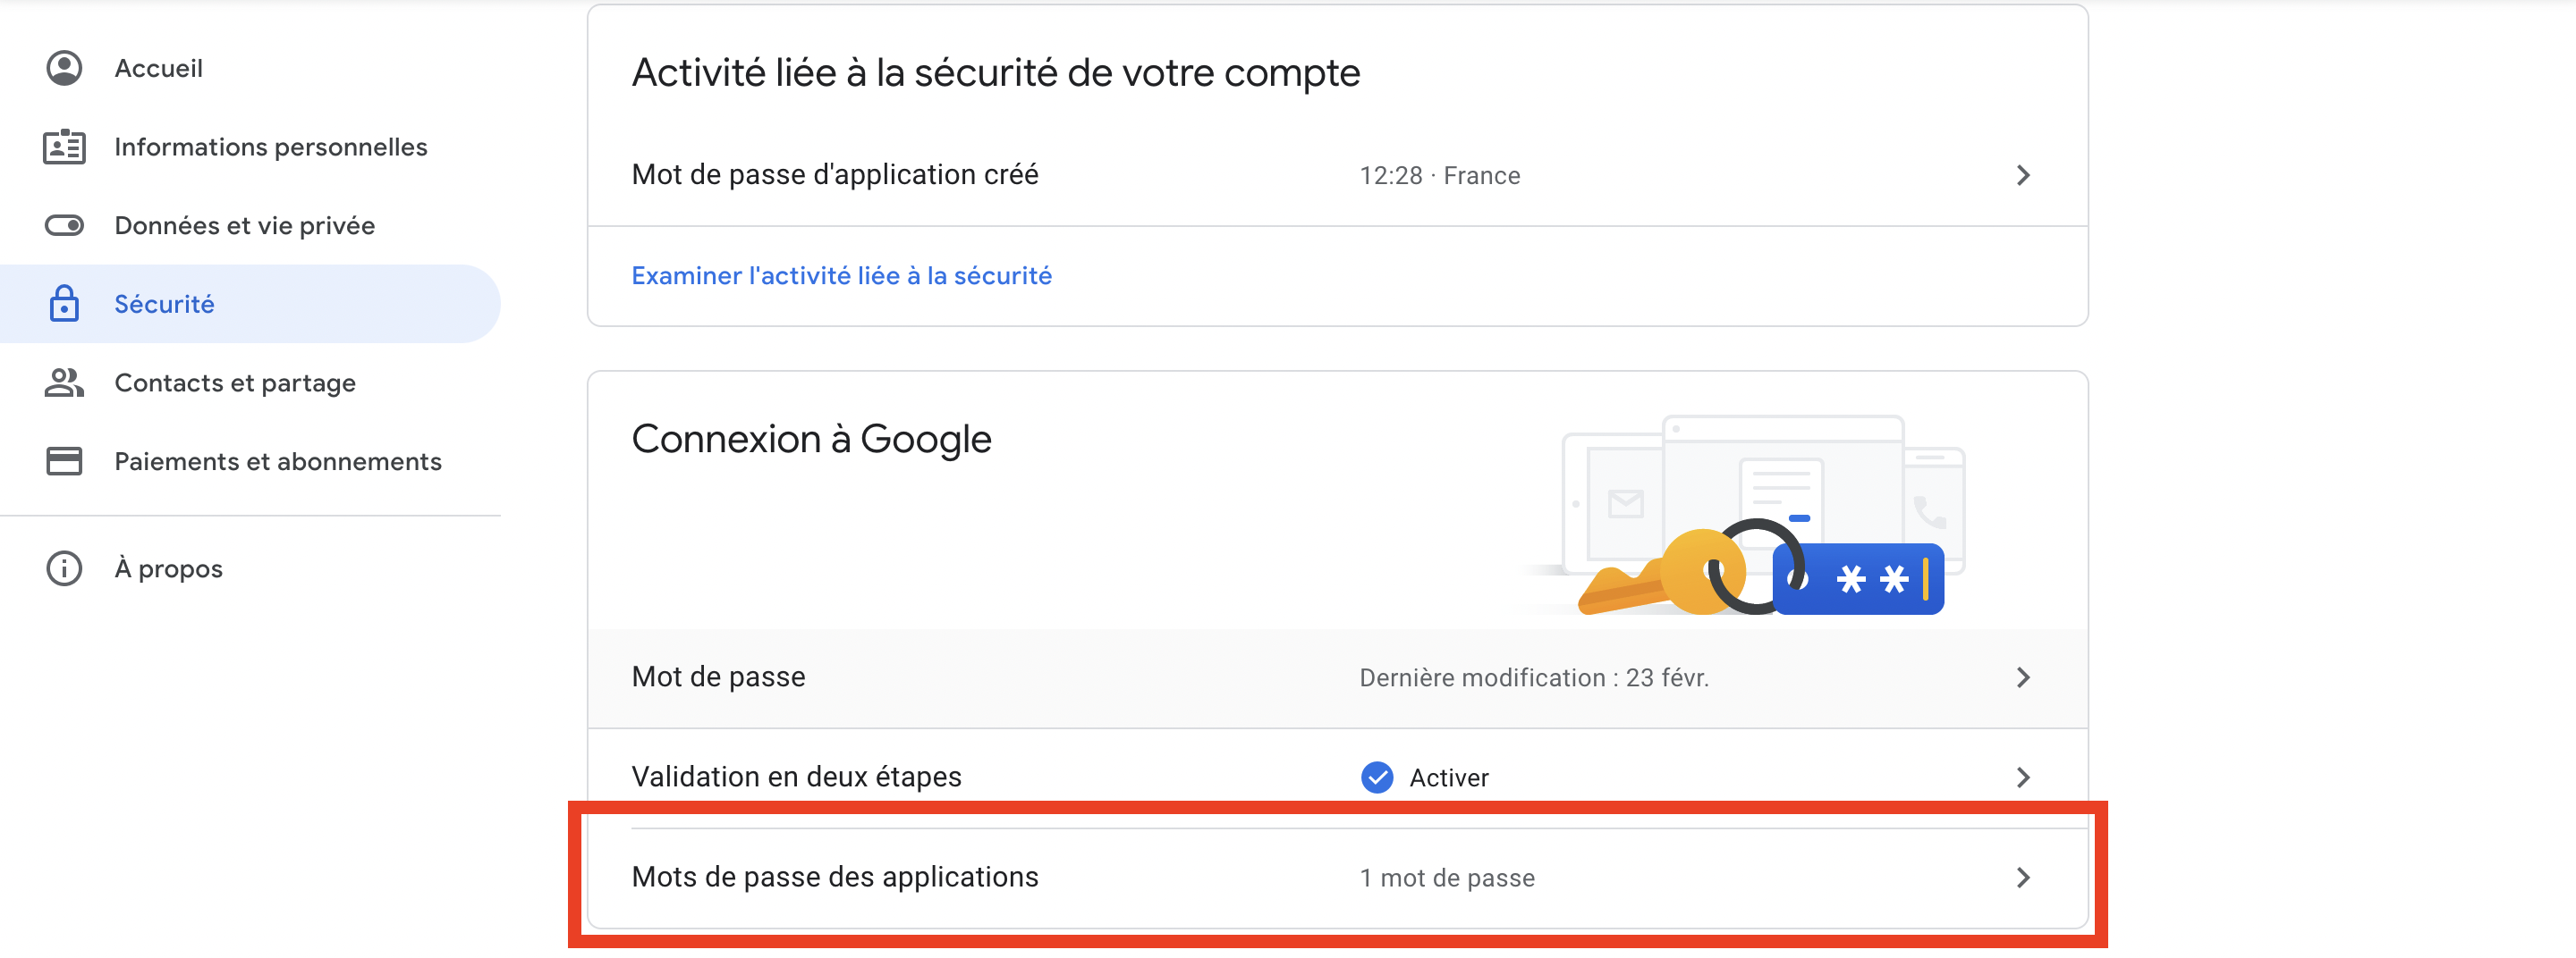
Task: Click the blue check icon beside Activer
Action: (1377, 777)
